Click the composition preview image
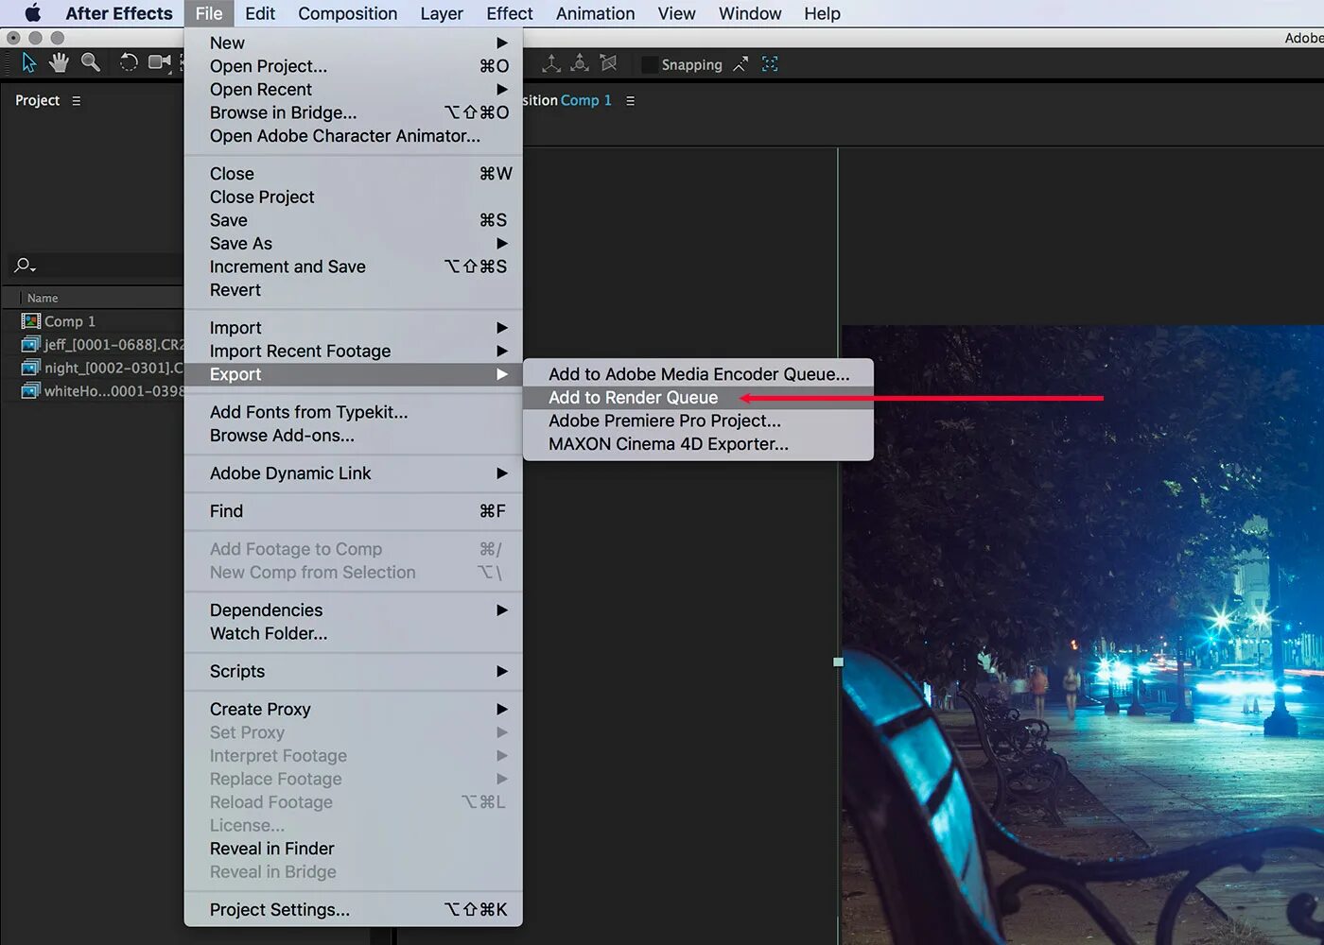Image resolution: width=1324 pixels, height=945 pixels. click(x=1083, y=634)
